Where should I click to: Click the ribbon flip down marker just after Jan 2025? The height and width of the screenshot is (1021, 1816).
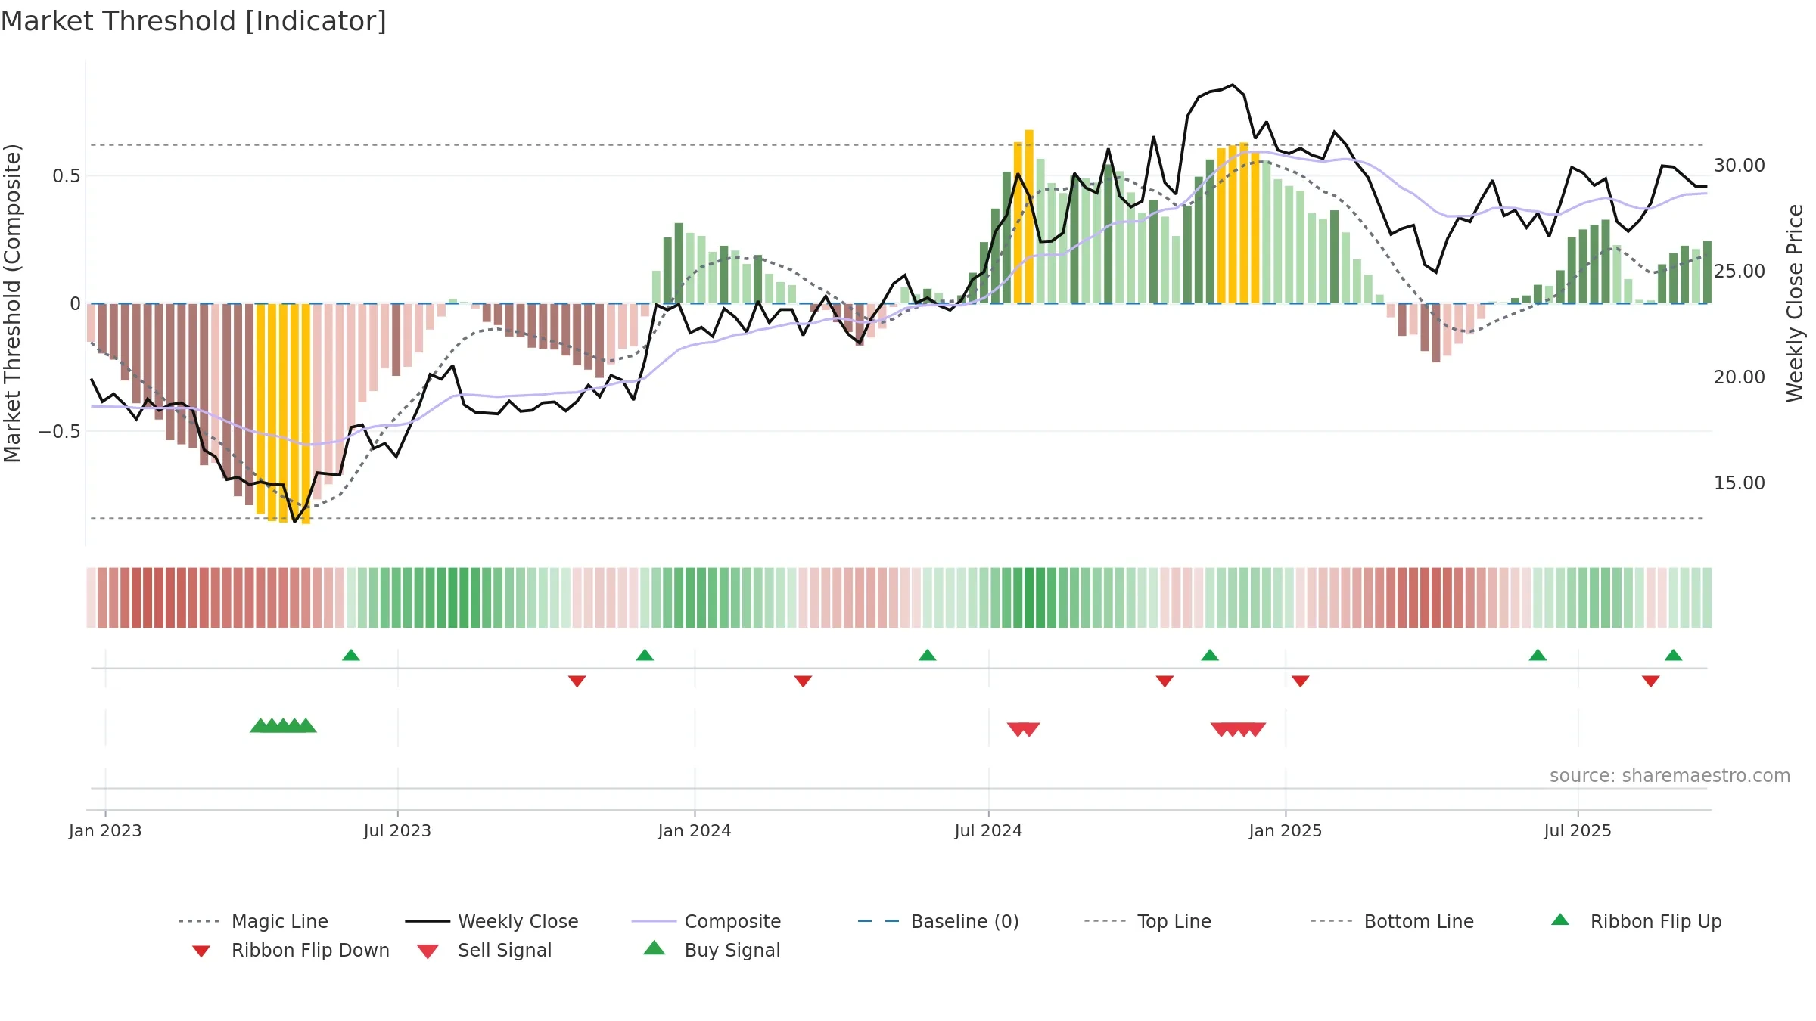pyautogui.click(x=1301, y=681)
